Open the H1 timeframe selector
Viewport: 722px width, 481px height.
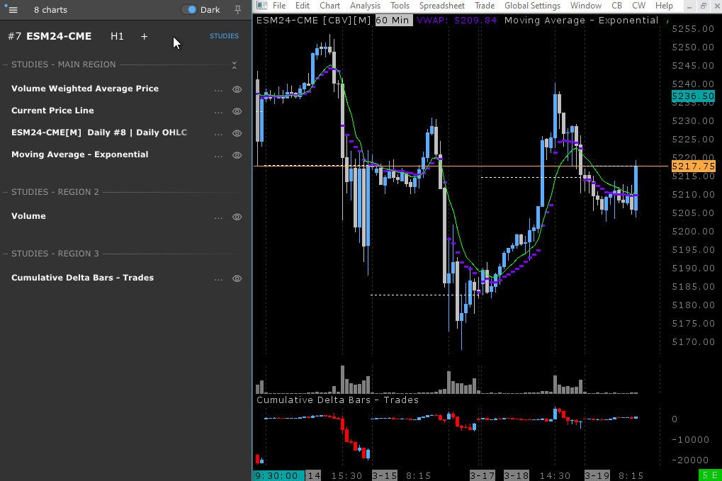tap(117, 36)
